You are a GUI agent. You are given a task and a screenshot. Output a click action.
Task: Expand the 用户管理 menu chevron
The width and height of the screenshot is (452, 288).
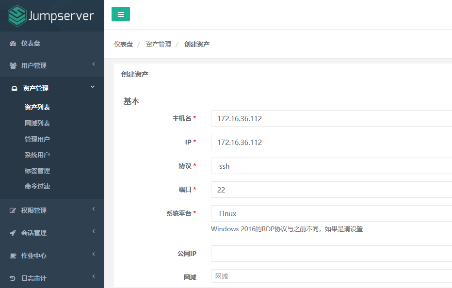click(x=93, y=64)
